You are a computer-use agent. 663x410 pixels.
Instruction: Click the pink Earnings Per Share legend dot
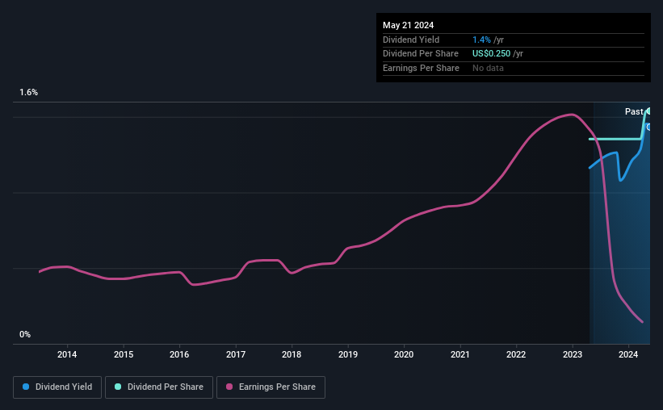click(x=229, y=387)
